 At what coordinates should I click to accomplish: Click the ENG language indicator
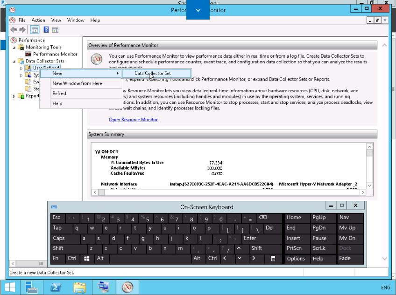pyautogui.click(x=385, y=288)
